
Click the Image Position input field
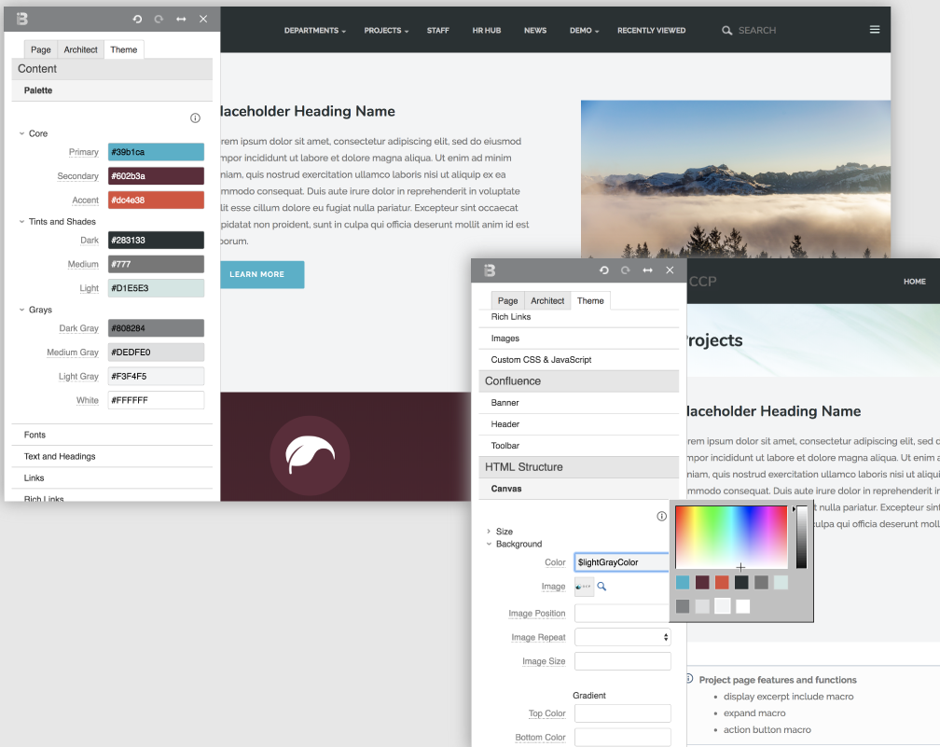point(622,614)
